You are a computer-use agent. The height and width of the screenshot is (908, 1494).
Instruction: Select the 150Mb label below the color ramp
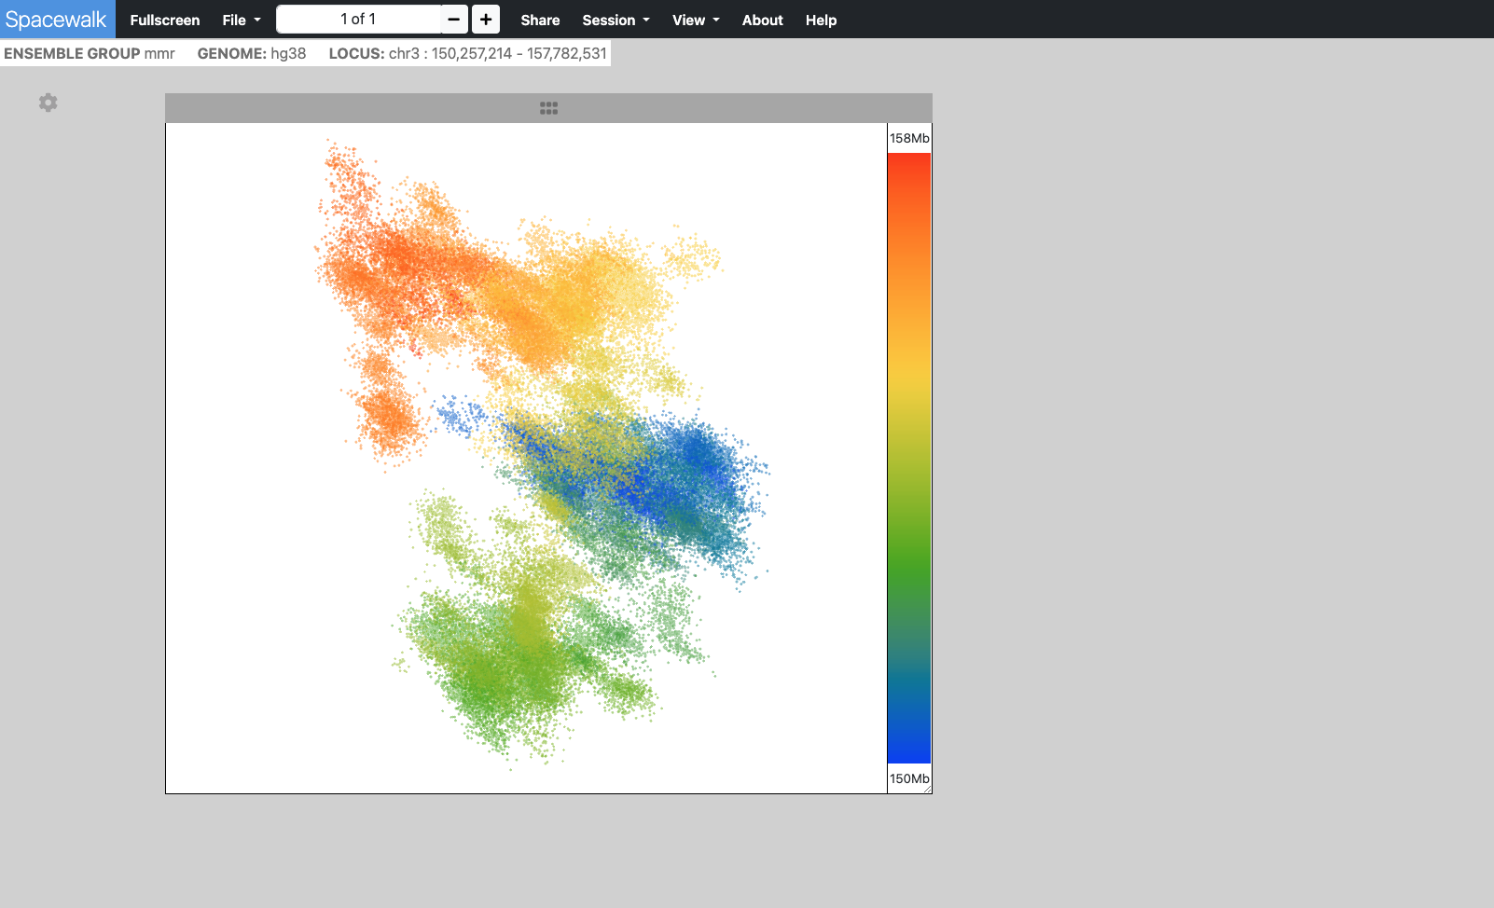[908, 778]
